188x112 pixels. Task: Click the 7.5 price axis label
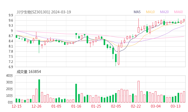(11, 57)
